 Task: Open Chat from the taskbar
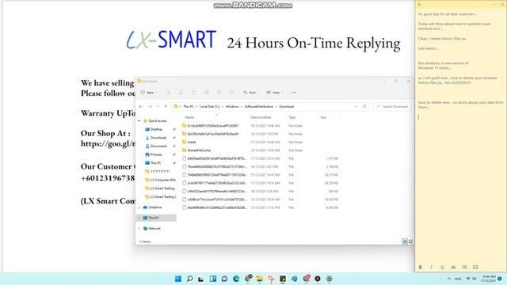pos(224,279)
